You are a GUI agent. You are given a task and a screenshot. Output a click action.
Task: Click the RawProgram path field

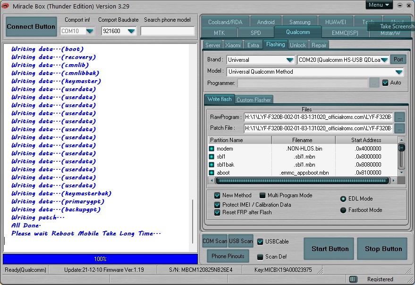(318, 117)
